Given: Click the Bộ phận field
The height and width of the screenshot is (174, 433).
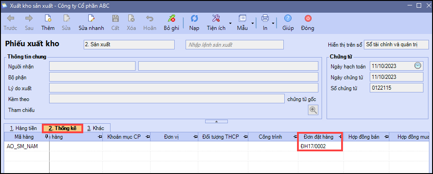Looking at the screenshot, I should (184, 77).
